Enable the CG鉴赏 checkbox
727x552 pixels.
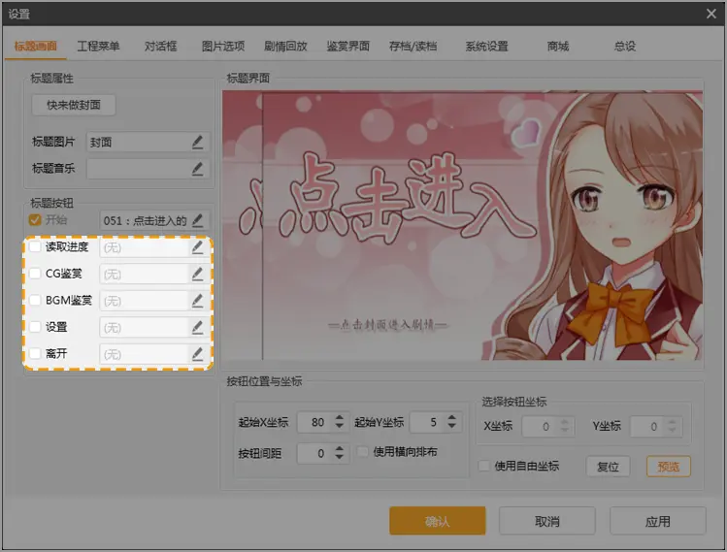click(x=35, y=274)
